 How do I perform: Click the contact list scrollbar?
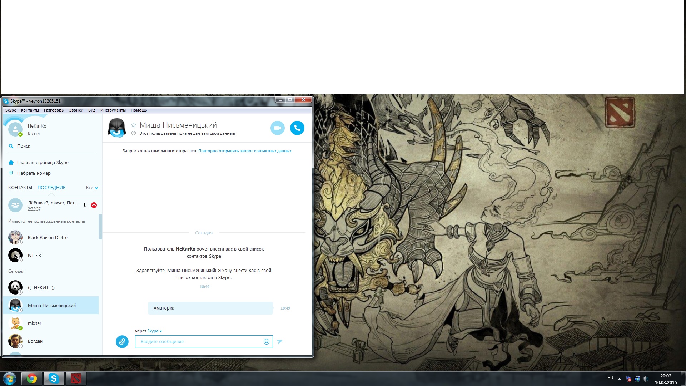click(x=100, y=227)
